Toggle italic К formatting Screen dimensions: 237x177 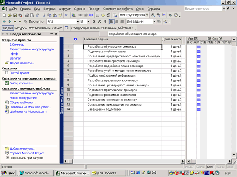click(x=99, y=22)
